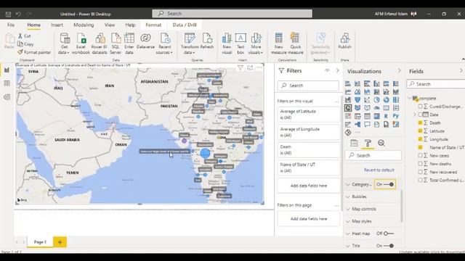Open the More visuals dropdown
Viewport: 465px width, 261px height.
[x=256, y=43]
